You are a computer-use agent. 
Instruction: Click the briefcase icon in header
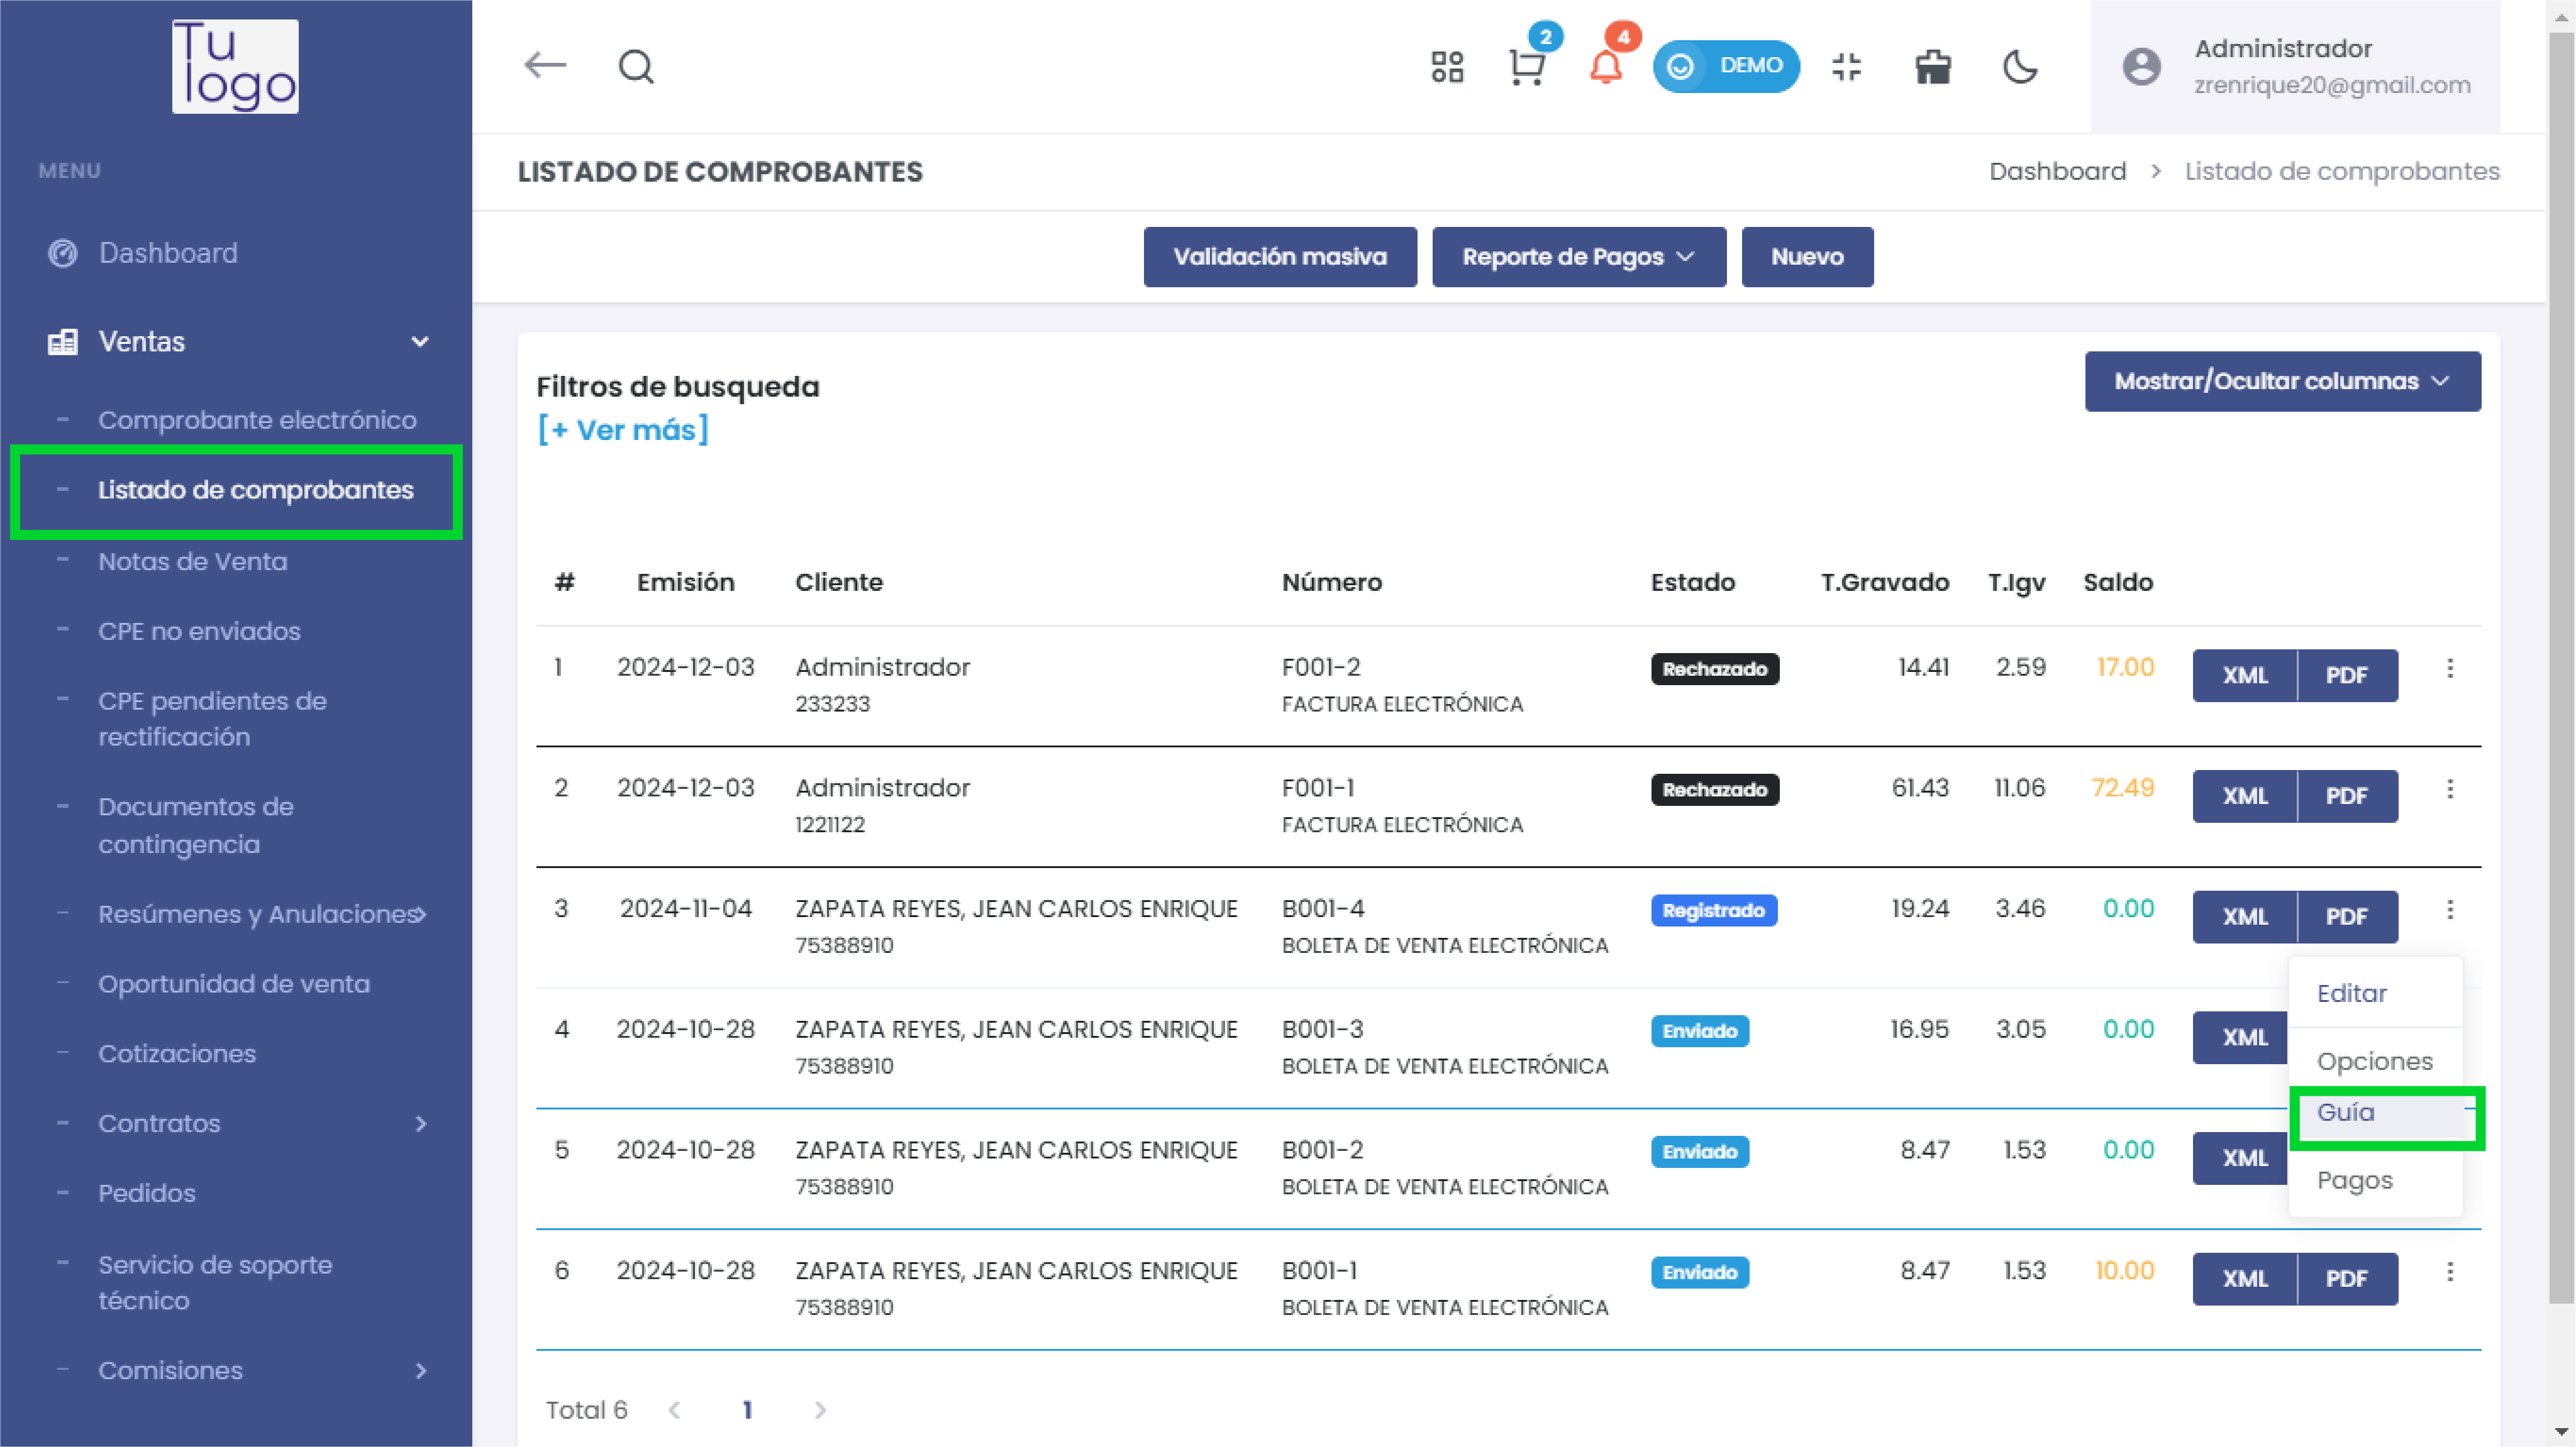1933,67
